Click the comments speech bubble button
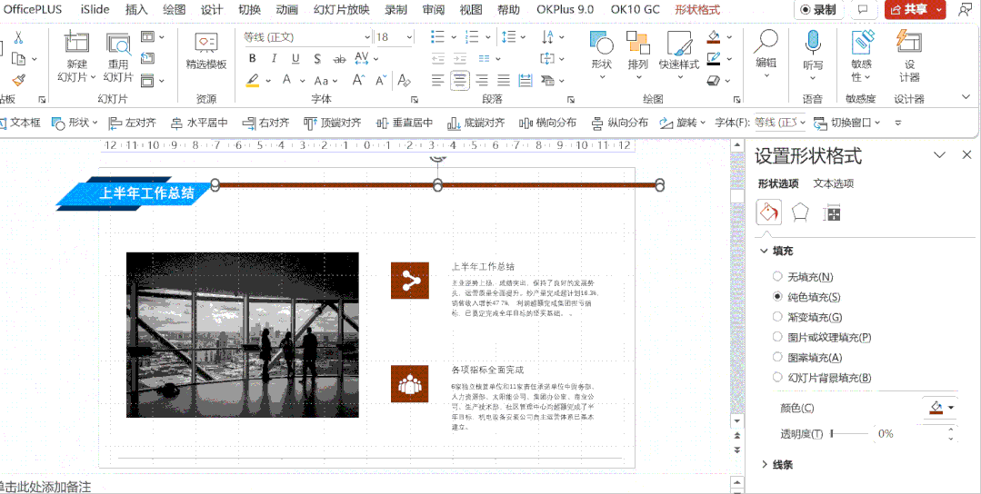 click(x=863, y=9)
